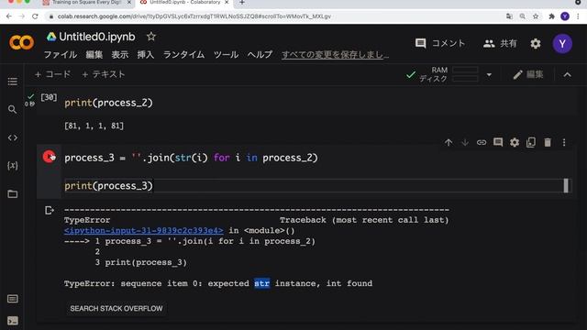Image resolution: width=587 pixels, height=330 pixels.
Task: Click the RAM usage bar
Action: pyautogui.click(x=465, y=70)
